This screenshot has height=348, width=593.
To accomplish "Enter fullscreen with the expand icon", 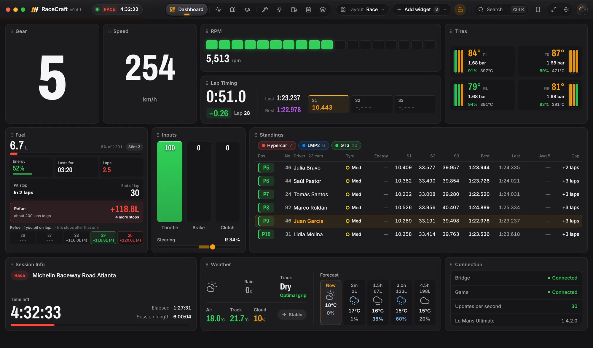I will tap(554, 9).
